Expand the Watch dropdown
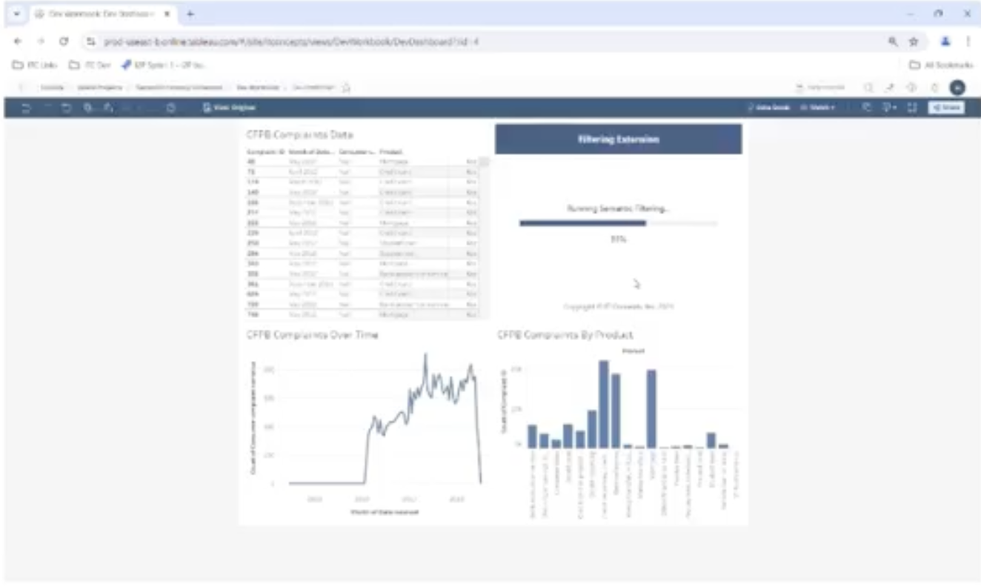Image resolution: width=981 pixels, height=587 pixels. (817, 108)
